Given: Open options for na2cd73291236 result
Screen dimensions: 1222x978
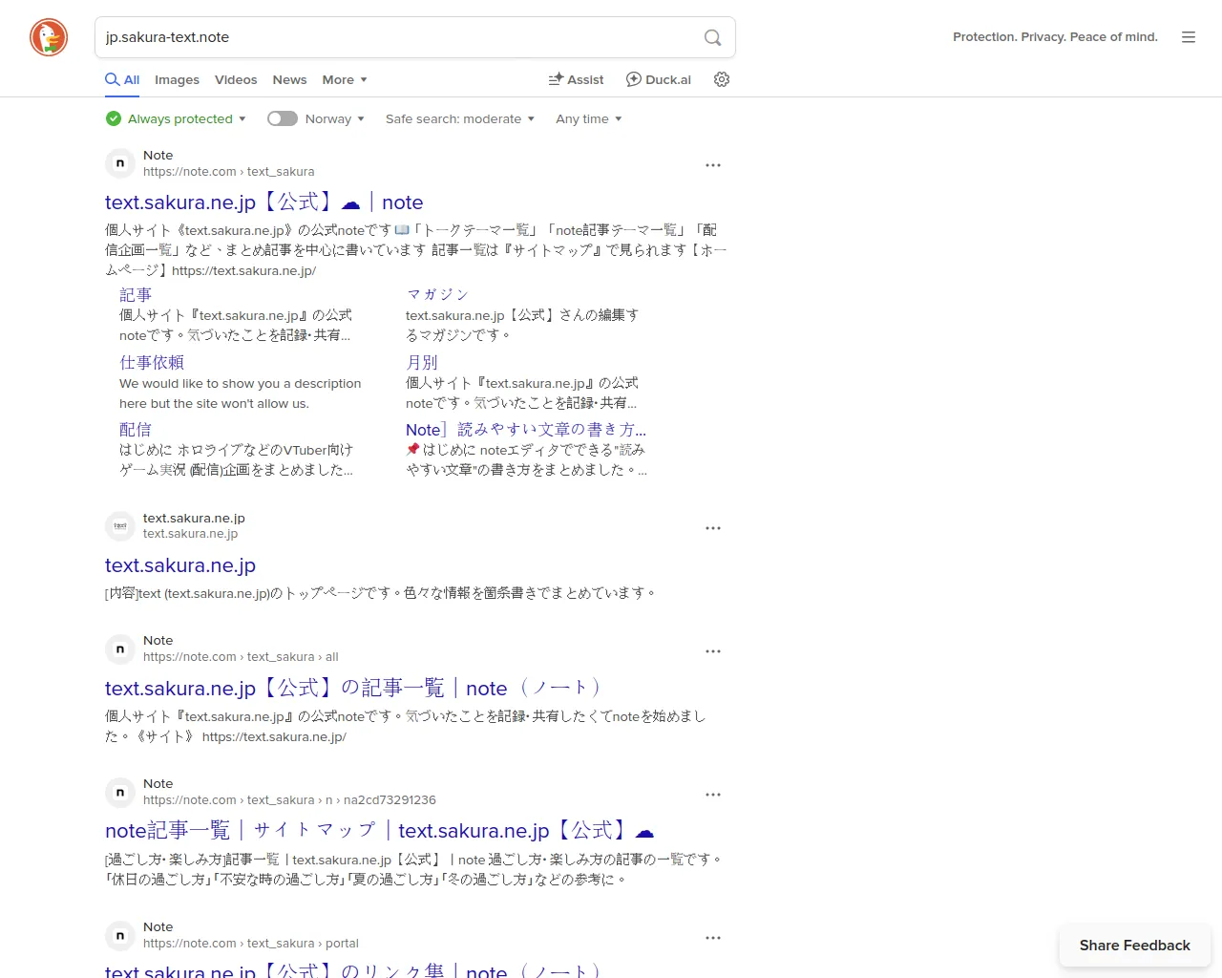Looking at the screenshot, I should pyautogui.click(x=713, y=795).
